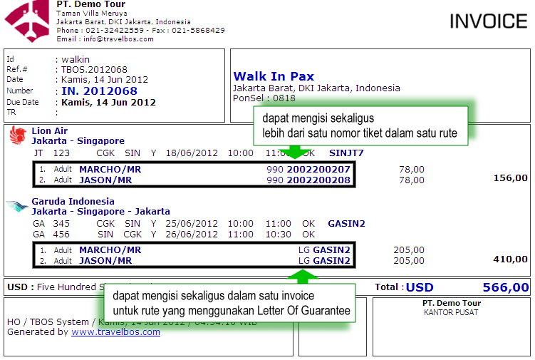Click the address line Taman Villa Meruya
This screenshot has height=360, width=535.
[x=92, y=14]
